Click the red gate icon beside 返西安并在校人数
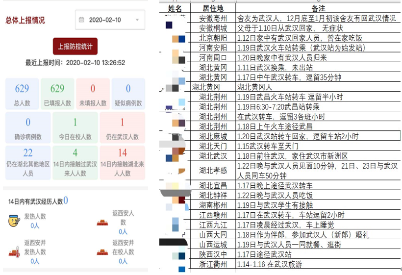This screenshot has width=402, height=275. coord(103,252)
